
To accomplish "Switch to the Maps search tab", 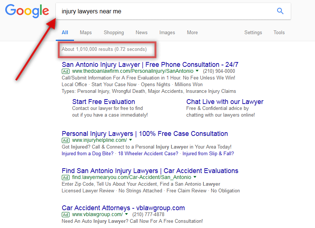I will 86,32.
